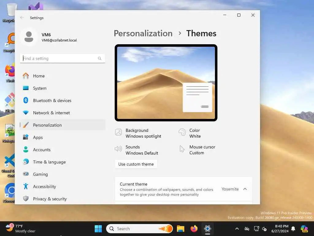Image resolution: width=314 pixels, height=236 pixels.
Task: Open Mouse cursor Custom setting
Action: click(x=197, y=150)
